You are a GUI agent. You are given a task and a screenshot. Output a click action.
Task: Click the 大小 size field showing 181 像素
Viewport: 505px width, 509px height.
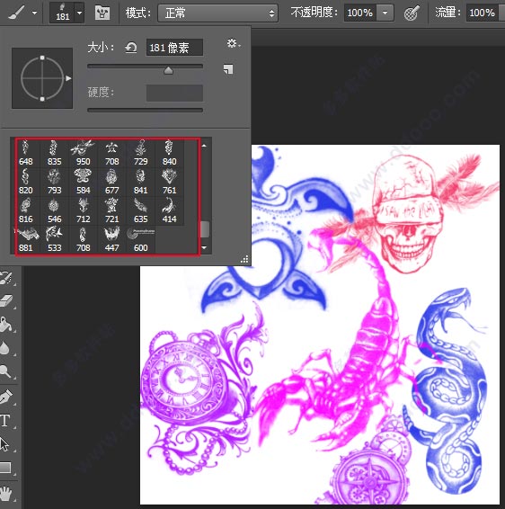click(x=174, y=48)
